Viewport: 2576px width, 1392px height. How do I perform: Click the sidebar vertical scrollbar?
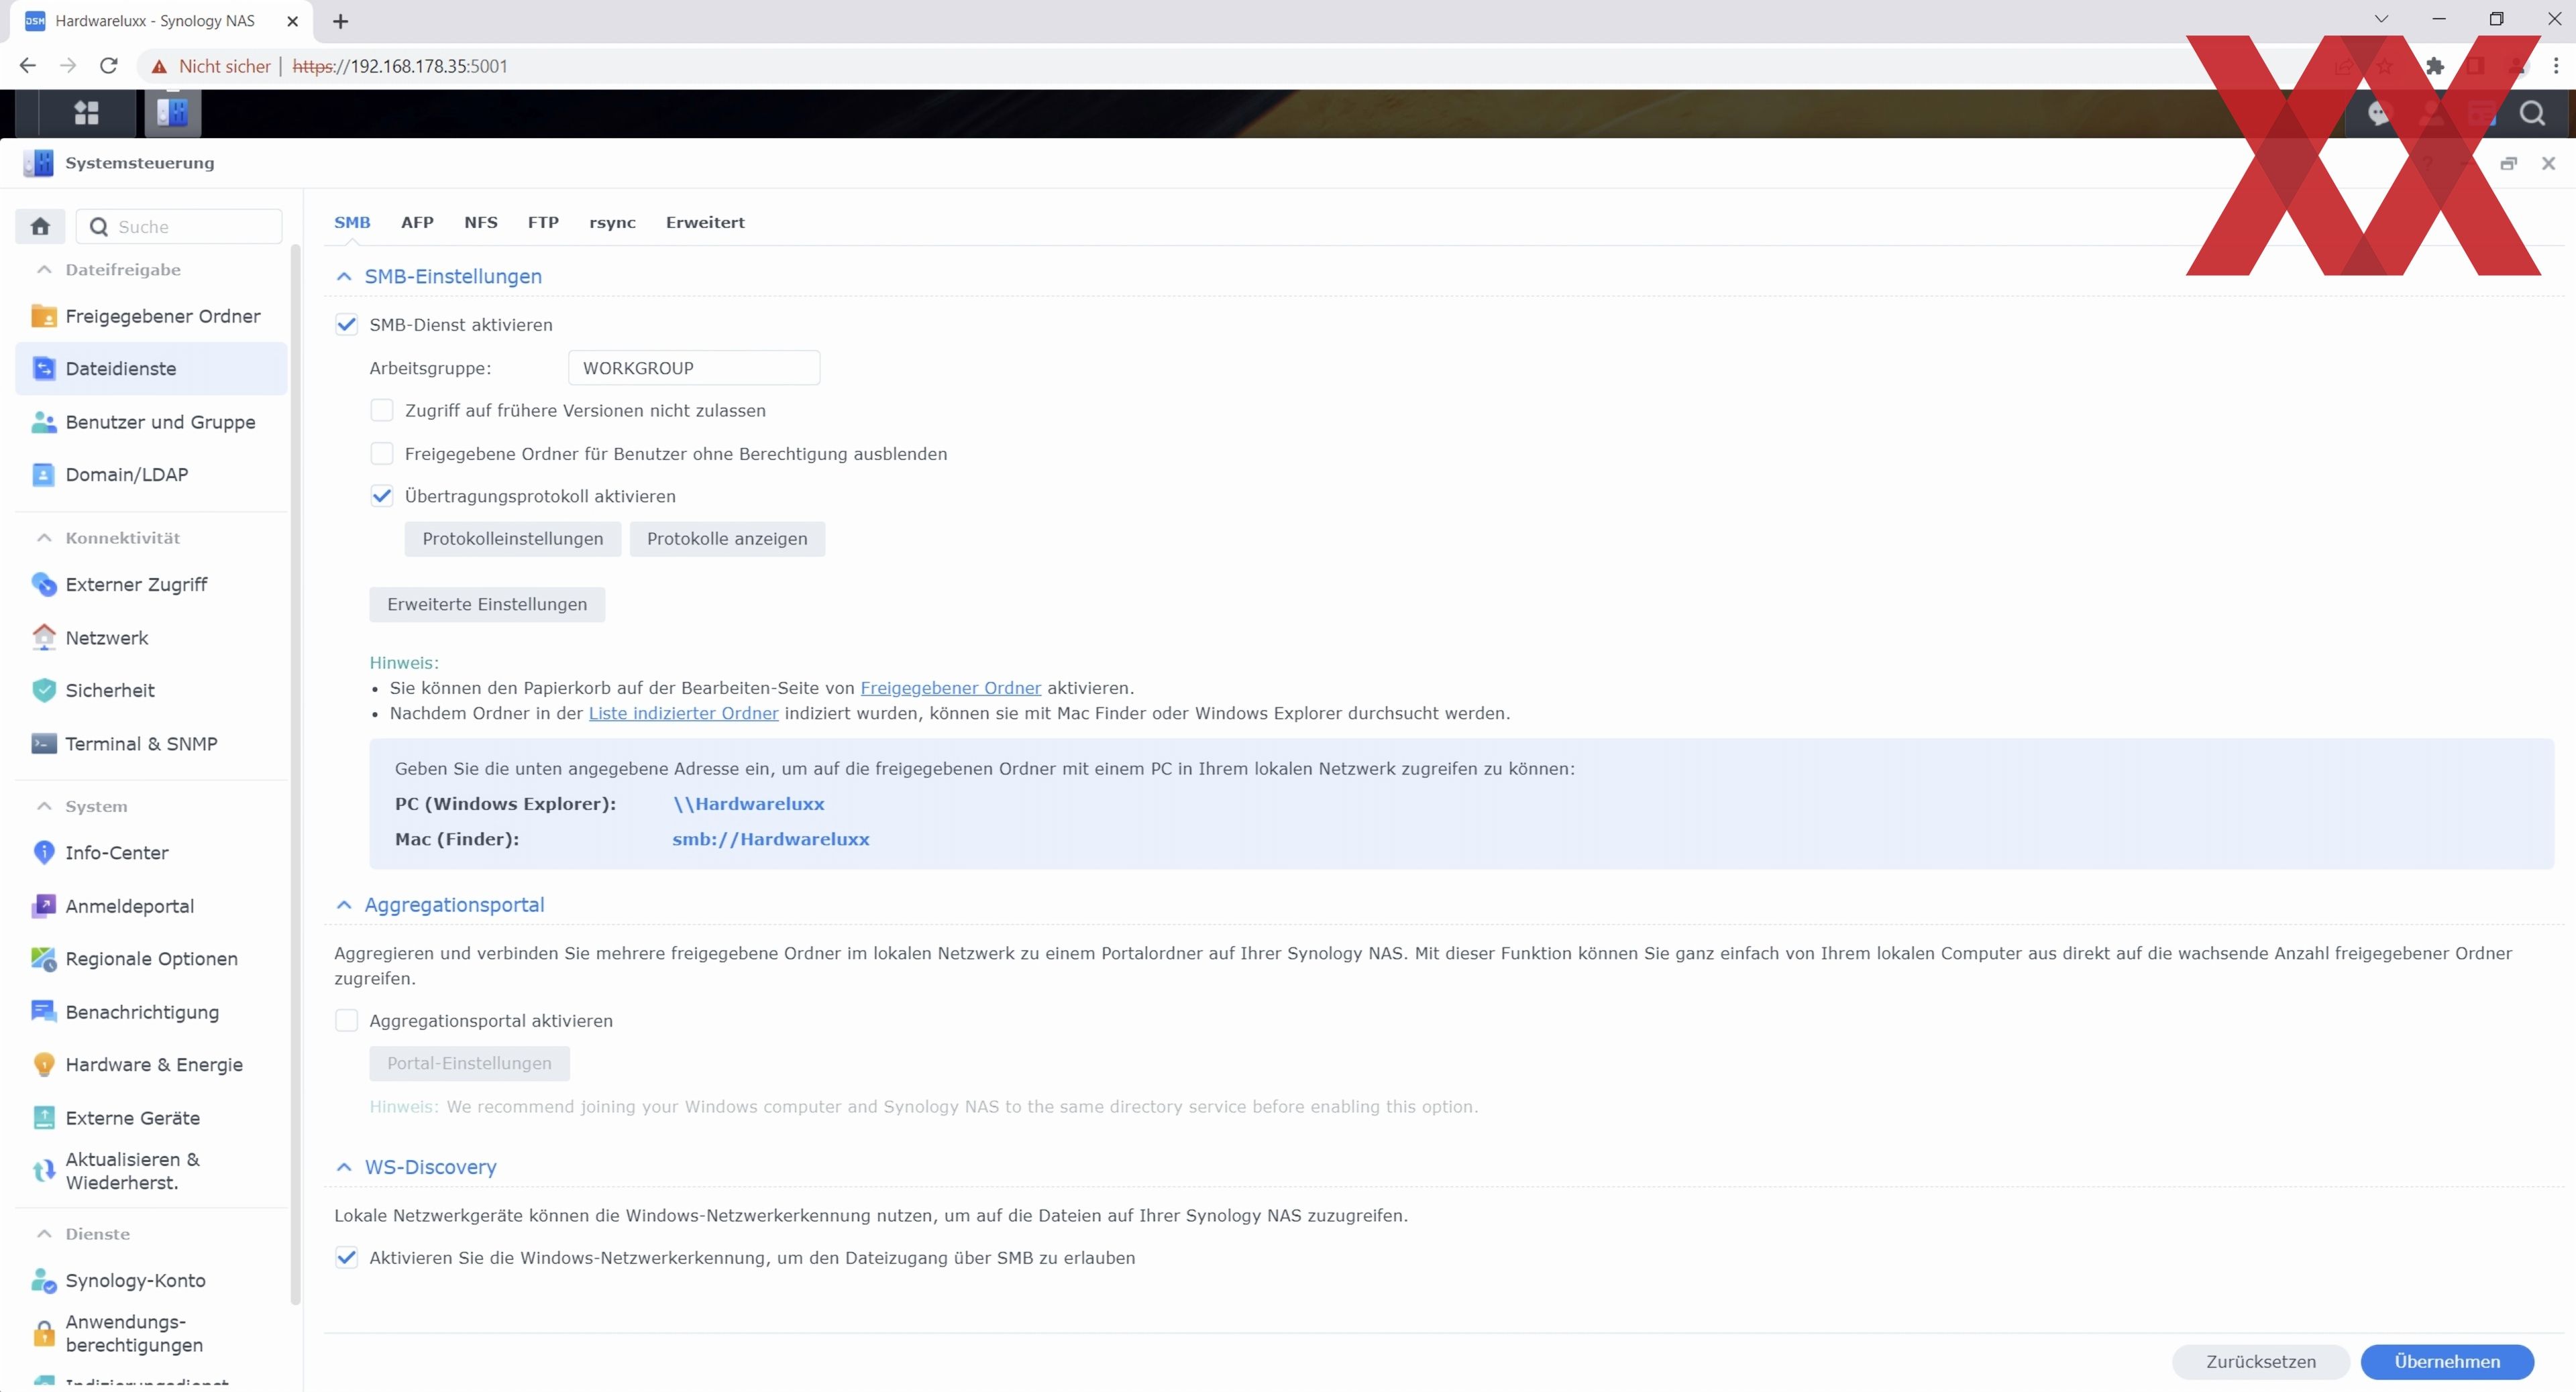click(295, 774)
